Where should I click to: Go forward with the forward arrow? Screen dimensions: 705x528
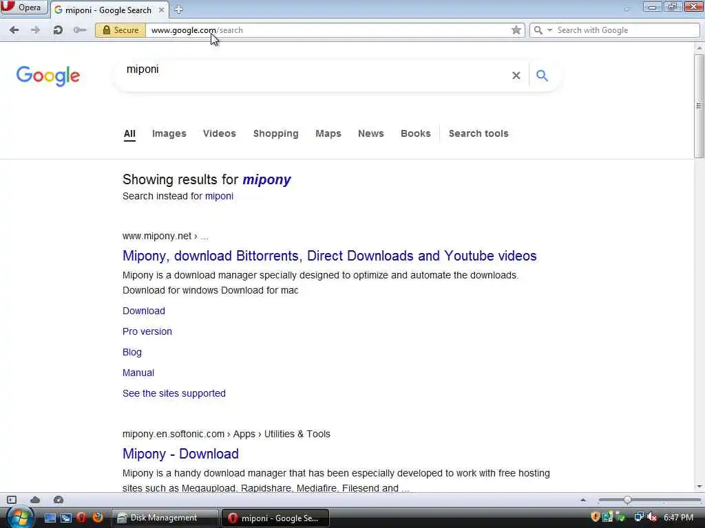pos(35,30)
